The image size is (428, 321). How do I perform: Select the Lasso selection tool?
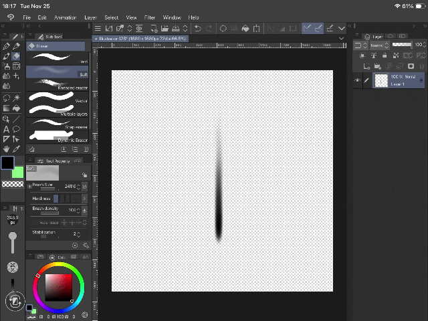click(x=6, y=98)
